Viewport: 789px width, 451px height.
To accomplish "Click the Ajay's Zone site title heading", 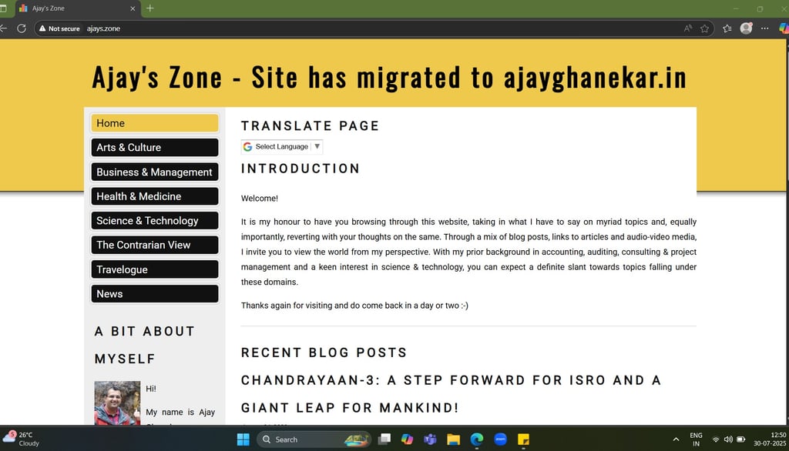I will (x=389, y=78).
